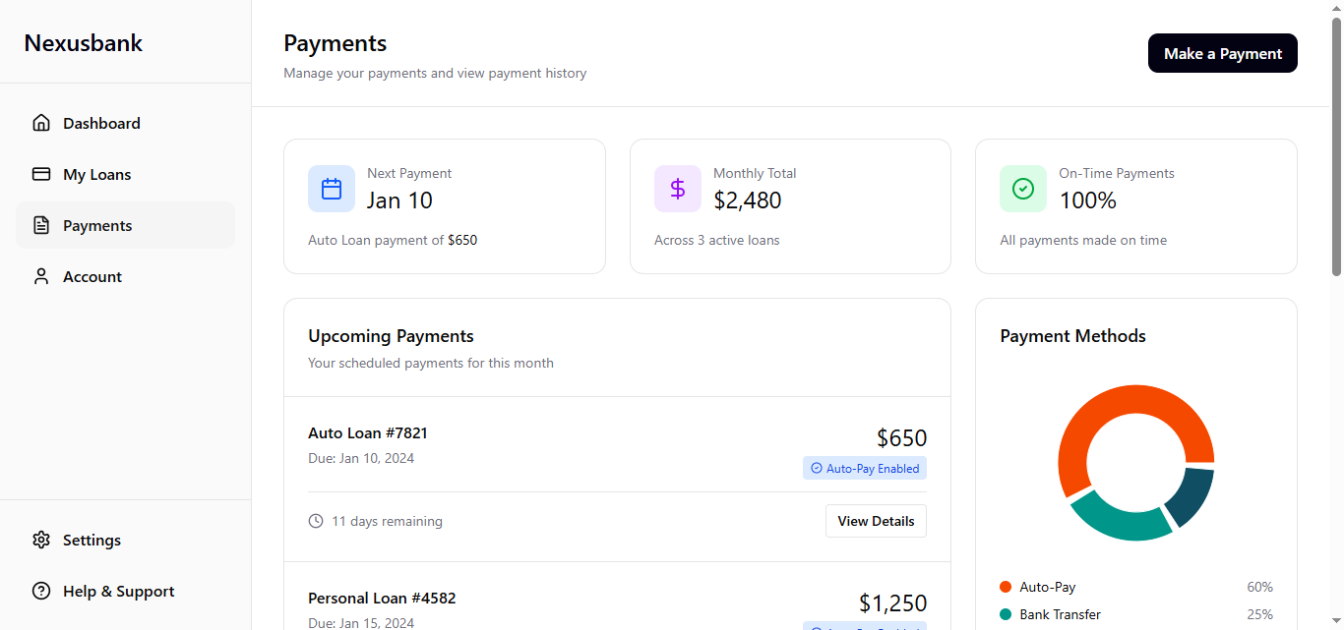Click the Payments document icon in sidebar
1344x630 pixels.
(41, 225)
